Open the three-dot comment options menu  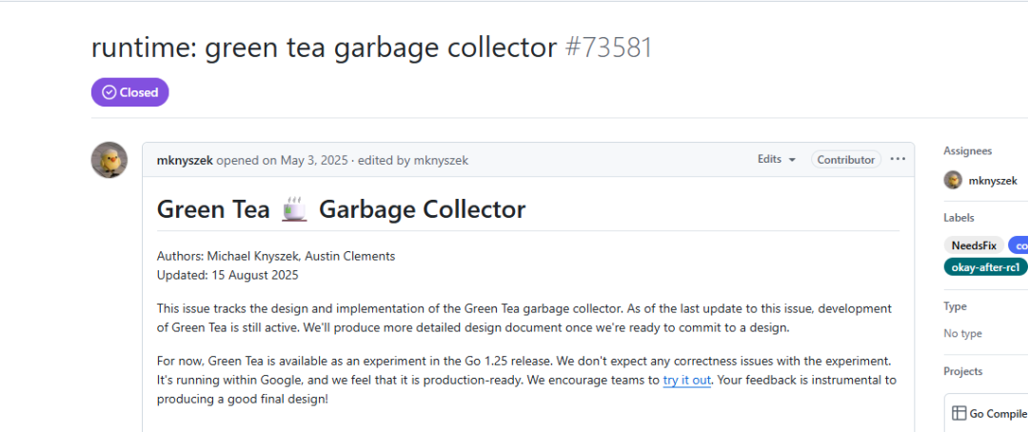[898, 159]
